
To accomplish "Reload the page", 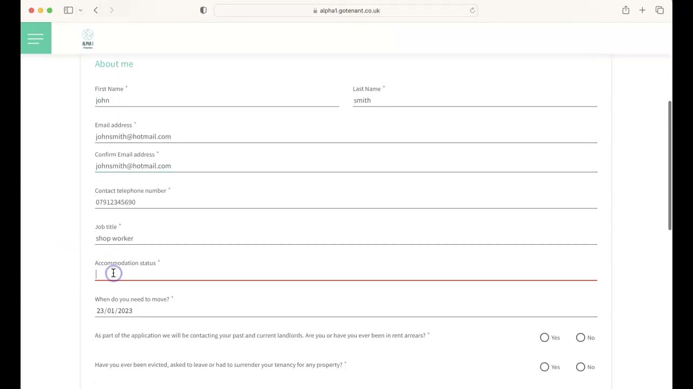I will 472,10.
